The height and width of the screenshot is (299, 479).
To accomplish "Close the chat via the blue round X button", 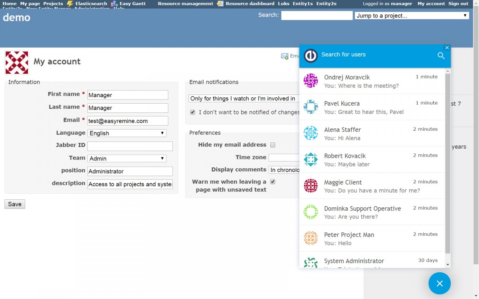I will click(439, 283).
